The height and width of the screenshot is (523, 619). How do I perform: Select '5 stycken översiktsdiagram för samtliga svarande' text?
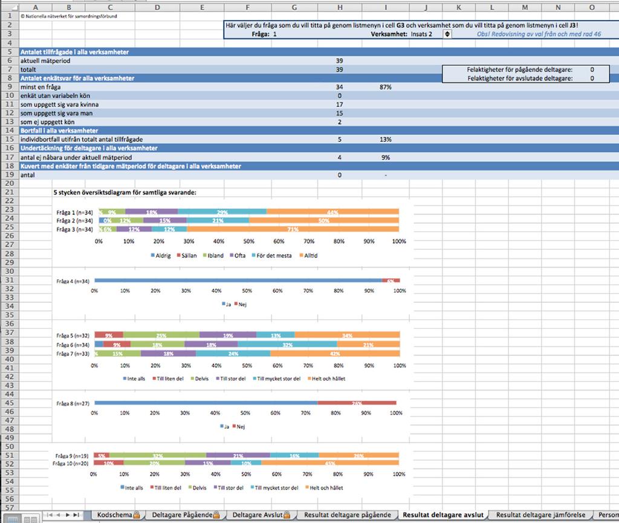[125, 193]
